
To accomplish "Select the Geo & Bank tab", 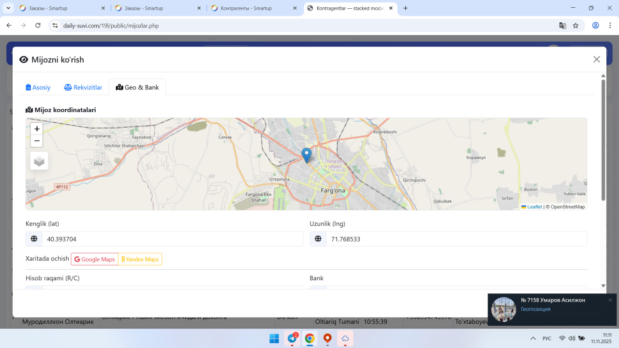I will [137, 87].
